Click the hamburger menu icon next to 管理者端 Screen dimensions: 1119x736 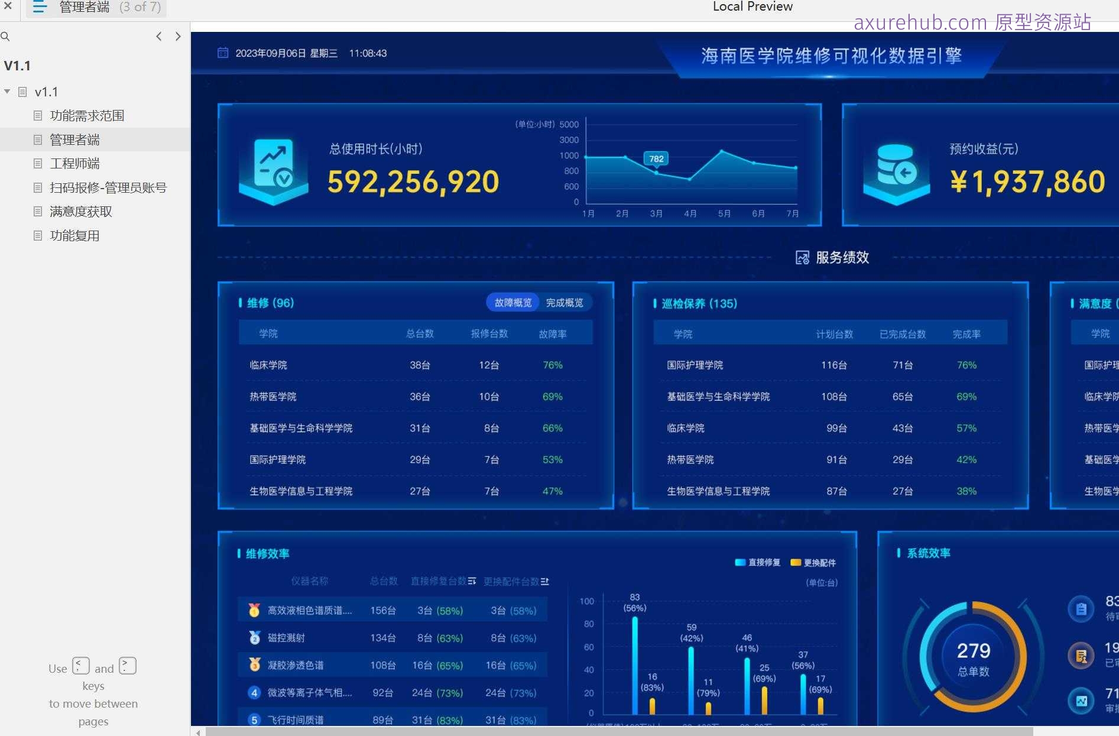coord(39,8)
